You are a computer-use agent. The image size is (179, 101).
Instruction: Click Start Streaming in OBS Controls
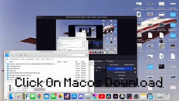click(114, 65)
